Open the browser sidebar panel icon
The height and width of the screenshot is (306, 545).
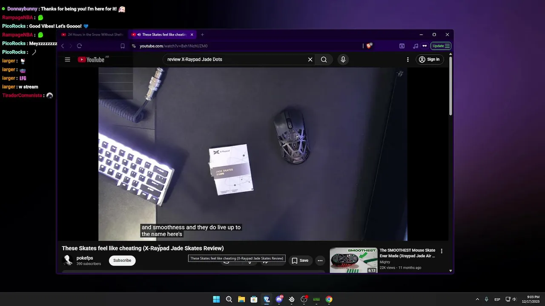click(402, 46)
